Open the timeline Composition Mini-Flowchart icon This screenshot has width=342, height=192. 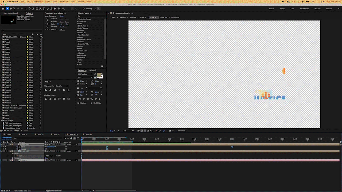pyautogui.click(x=65, y=138)
